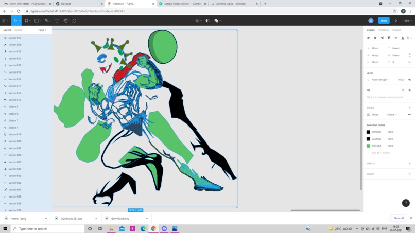Select Vector 614 layer
415x233 pixels.
(x=26, y=134)
